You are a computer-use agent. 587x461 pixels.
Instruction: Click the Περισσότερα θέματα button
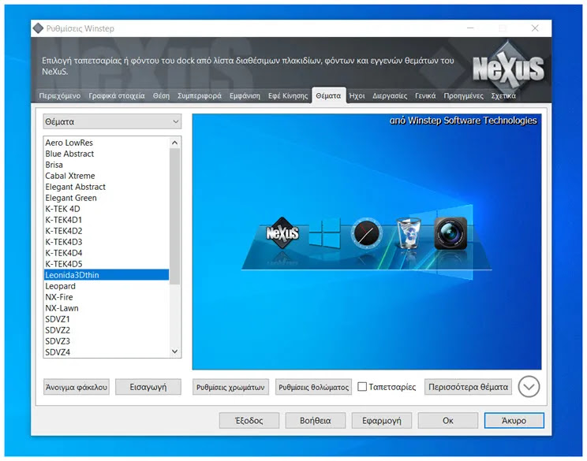pos(469,387)
